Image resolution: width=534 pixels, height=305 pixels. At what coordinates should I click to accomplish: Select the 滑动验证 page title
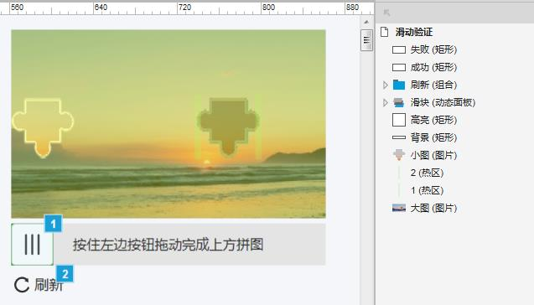[x=414, y=32]
